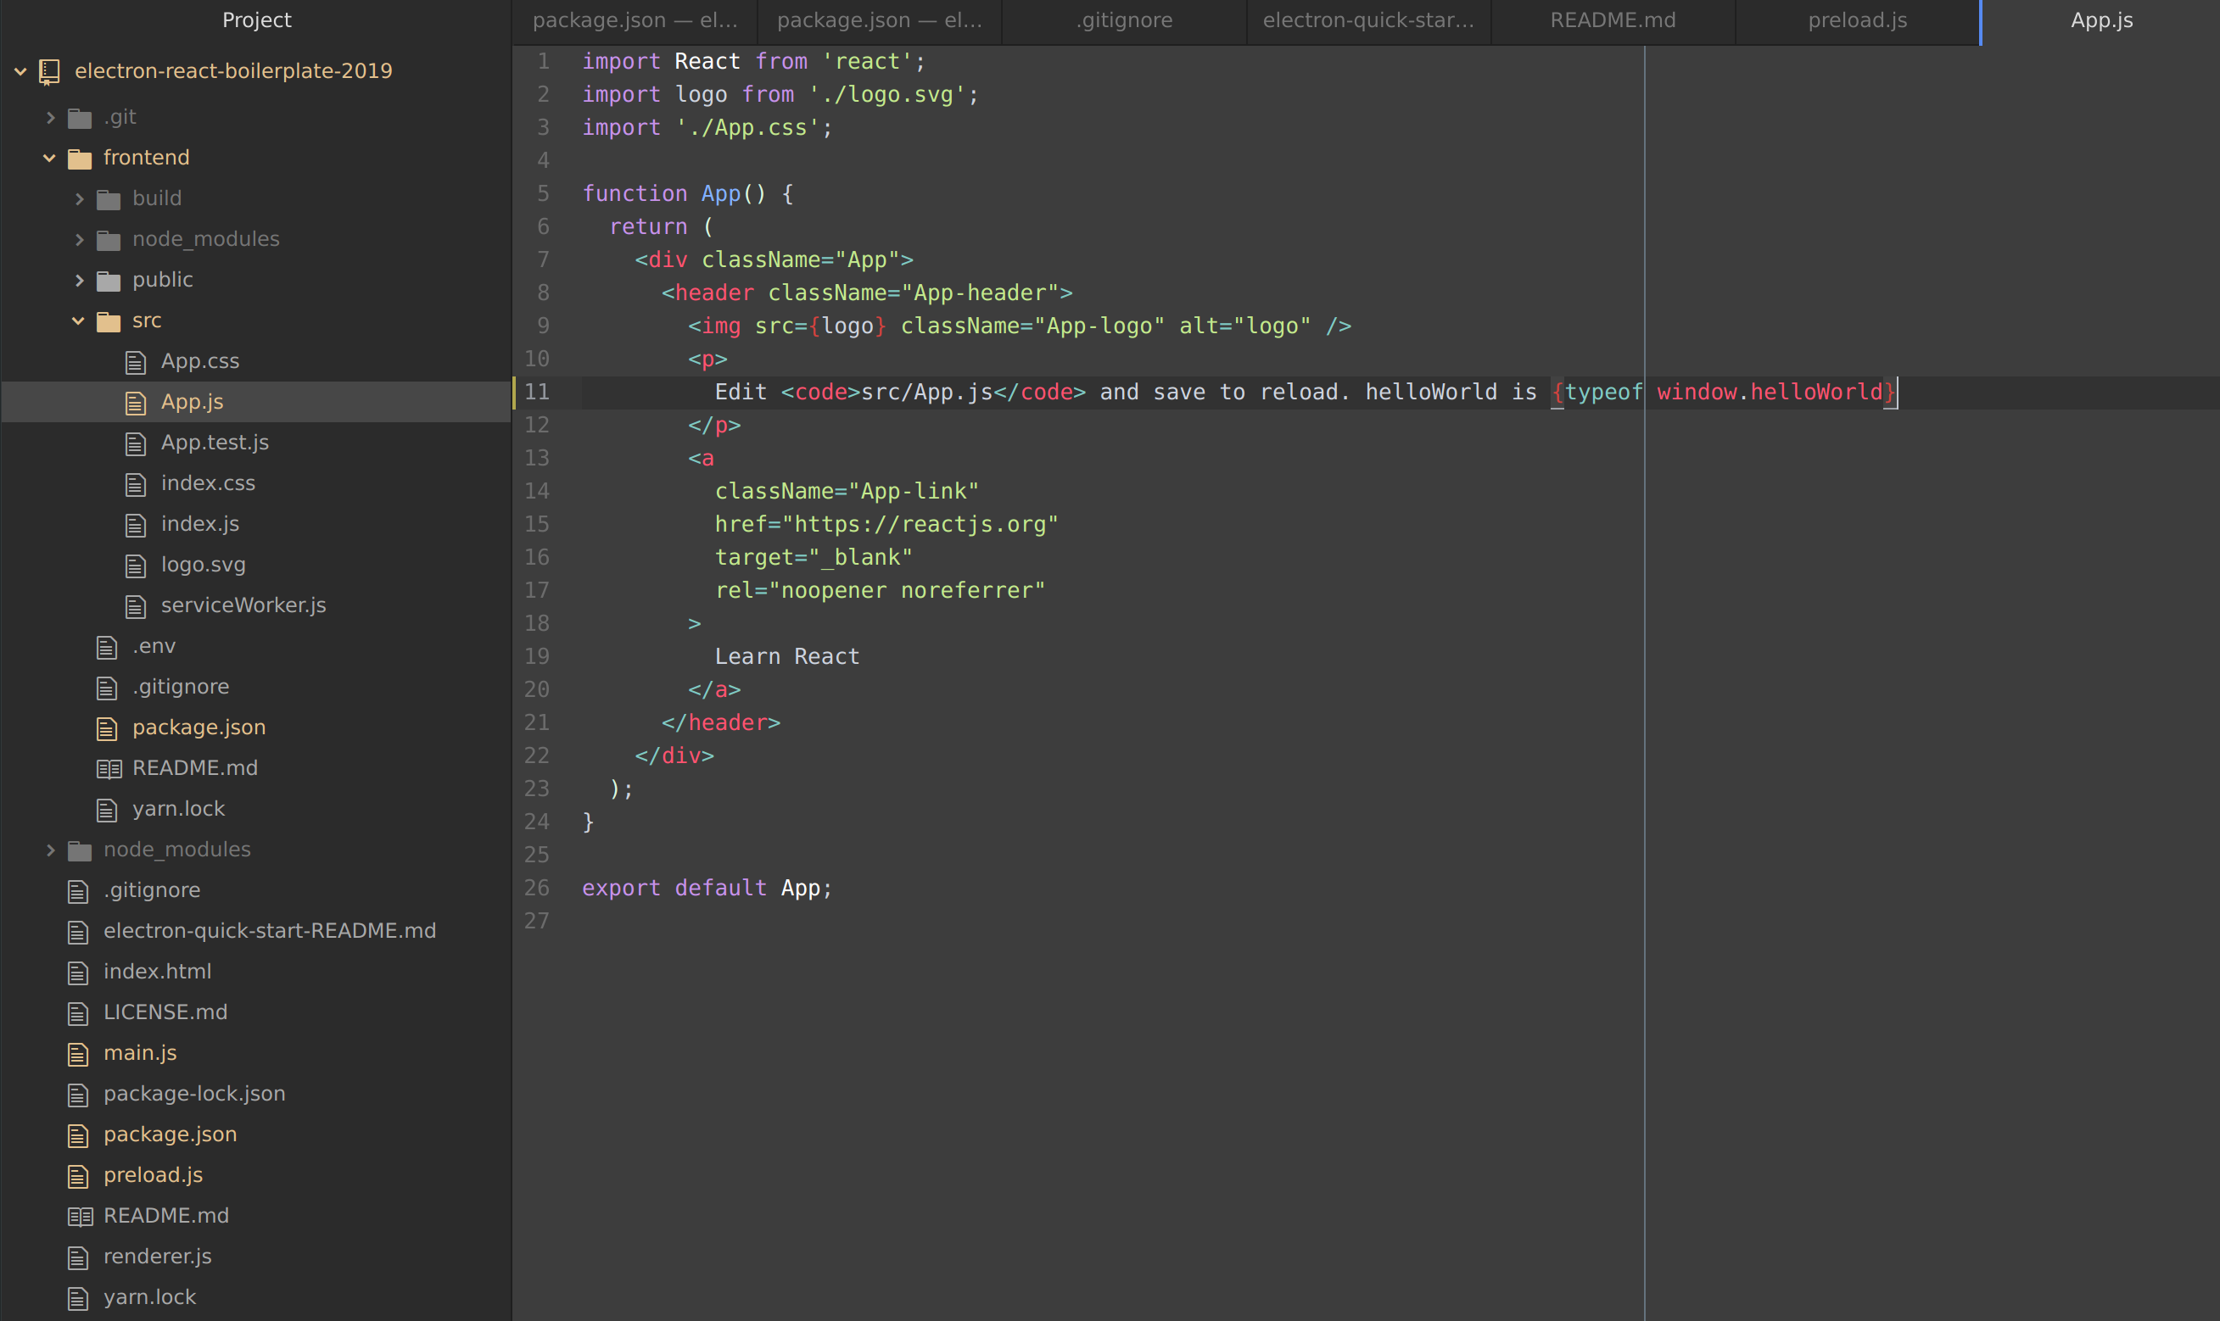The width and height of the screenshot is (2220, 1321).
Task: Click the file icon beside serviceWorker.js
Action: pos(136,606)
